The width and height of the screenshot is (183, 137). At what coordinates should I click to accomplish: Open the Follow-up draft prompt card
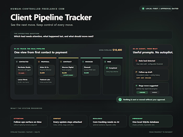coord(151,75)
